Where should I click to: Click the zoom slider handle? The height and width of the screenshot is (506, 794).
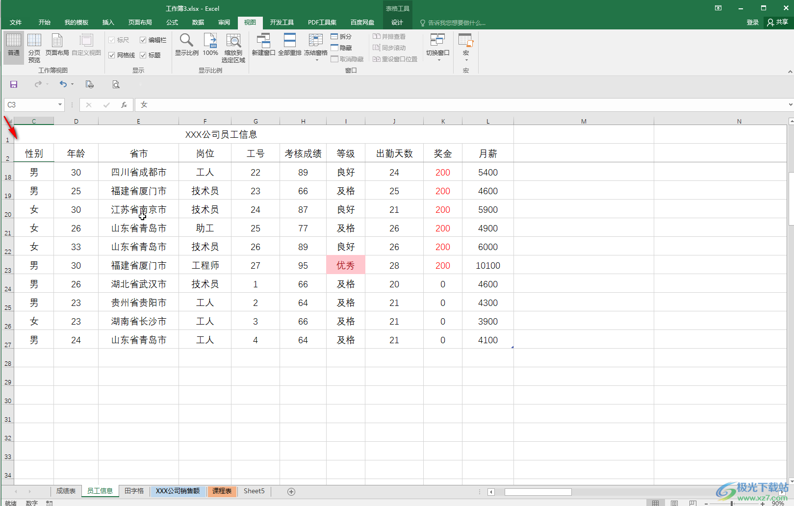732,504
